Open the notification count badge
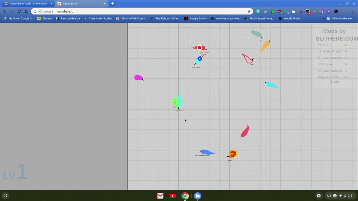The width and height of the screenshot is (358, 201). [x=335, y=196]
